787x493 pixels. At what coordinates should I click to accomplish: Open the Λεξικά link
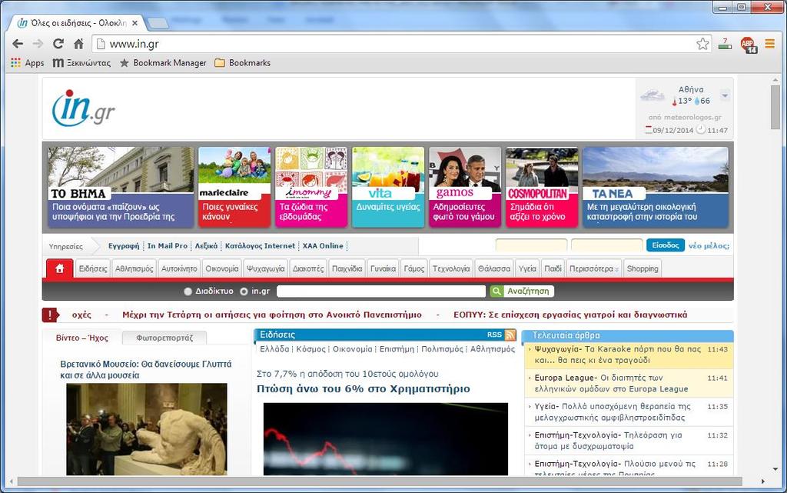[x=206, y=245]
